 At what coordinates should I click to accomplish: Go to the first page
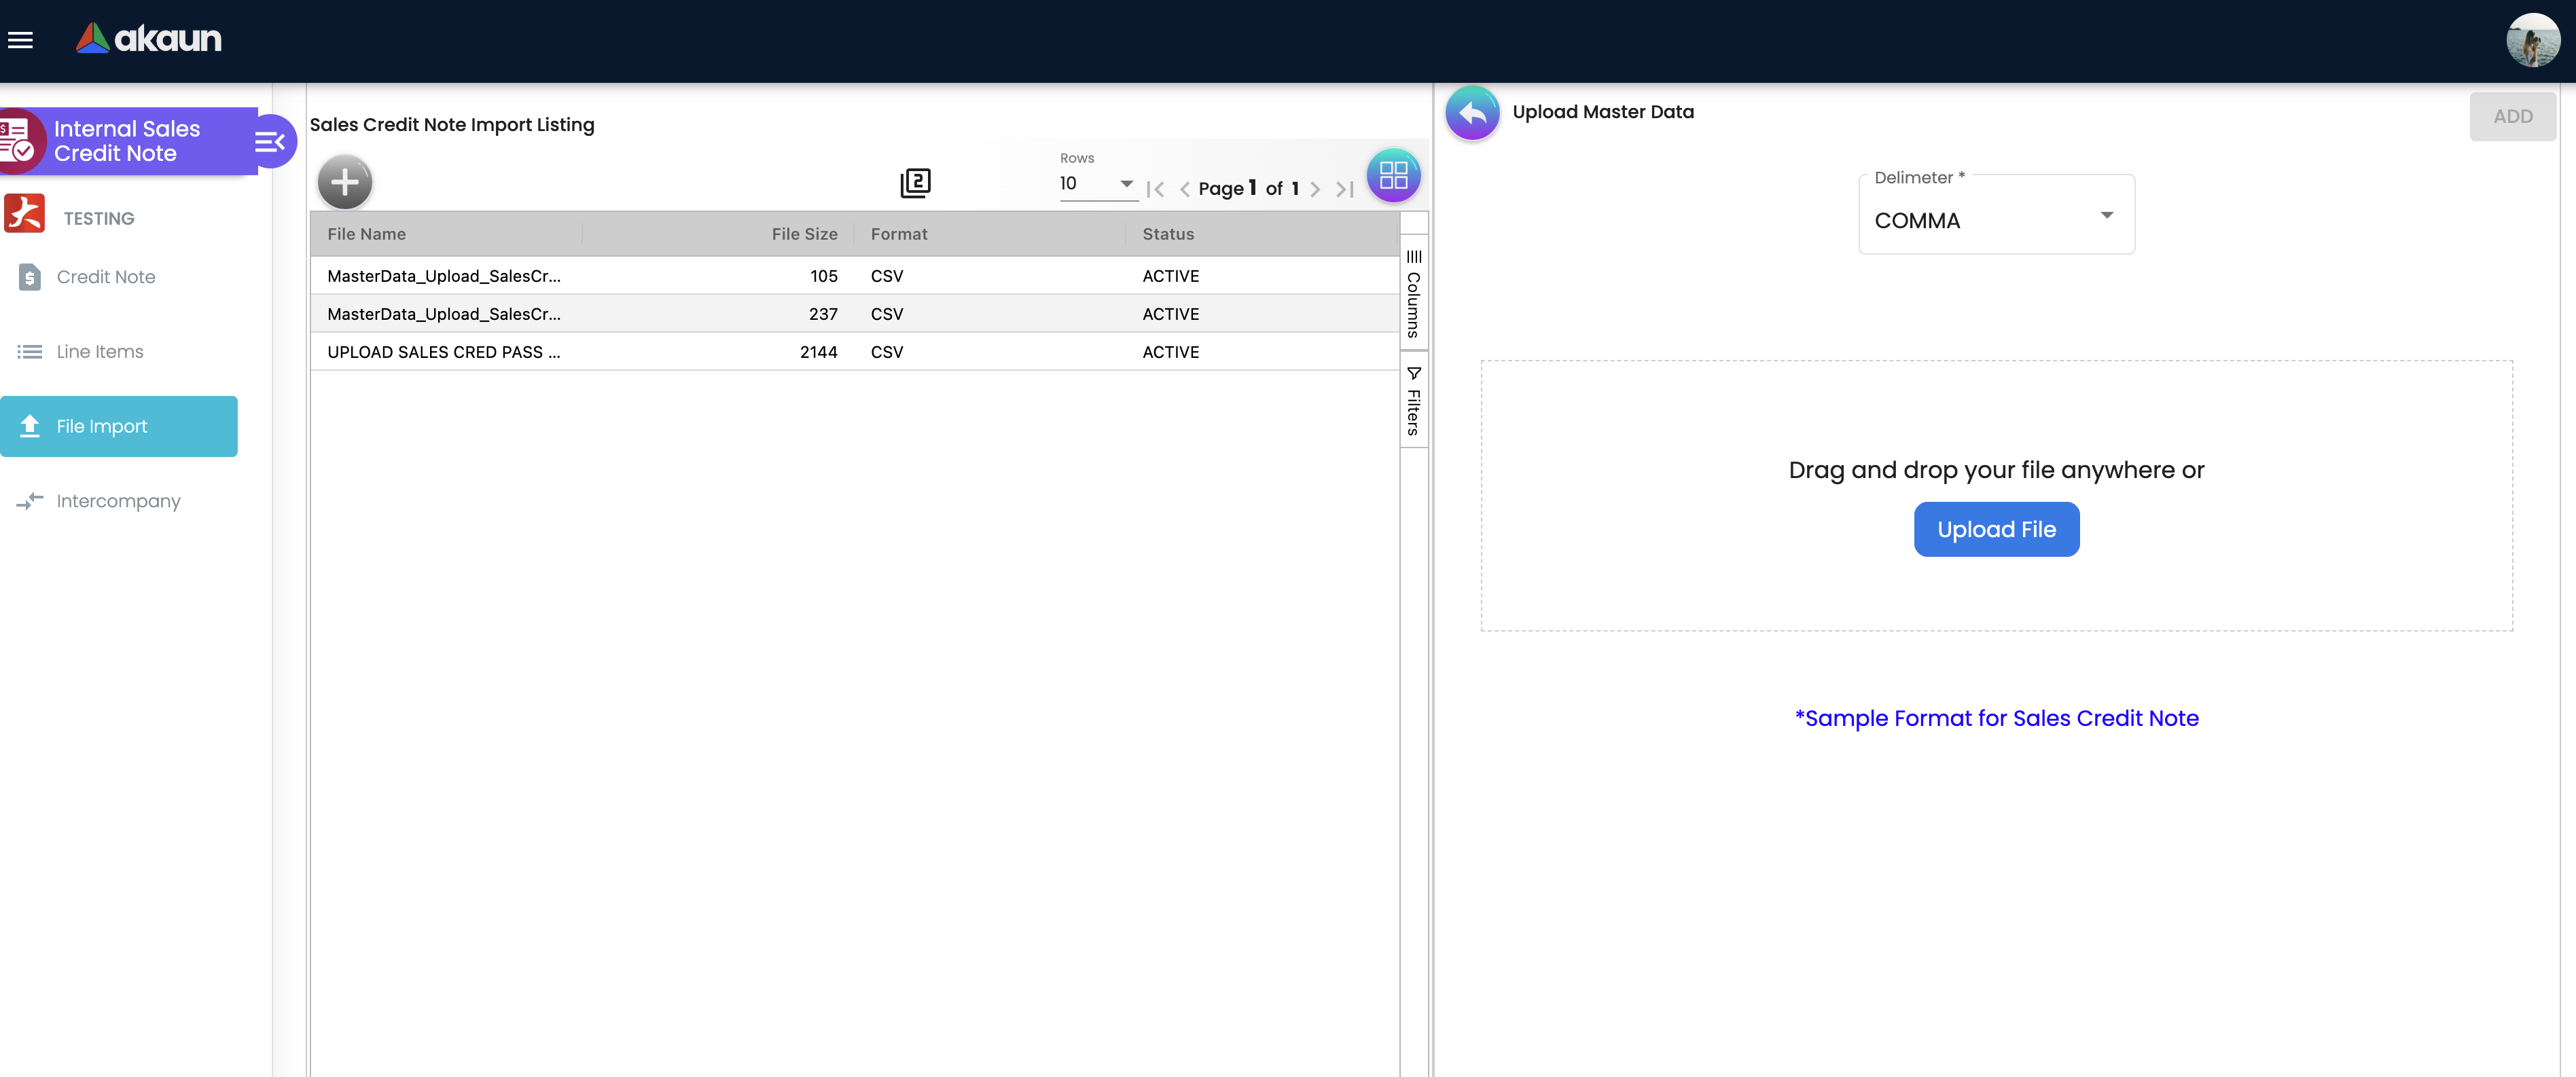click(1156, 189)
